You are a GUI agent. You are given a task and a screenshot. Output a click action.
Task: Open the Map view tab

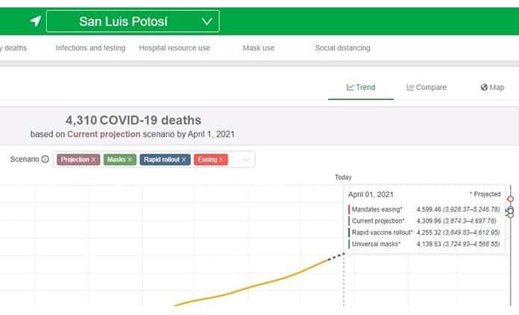[x=492, y=87]
